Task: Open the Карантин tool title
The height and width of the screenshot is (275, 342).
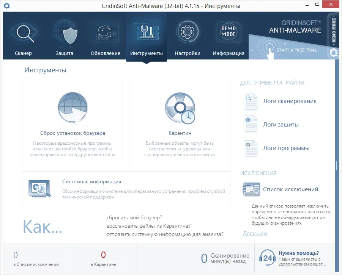Action: tap(180, 133)
